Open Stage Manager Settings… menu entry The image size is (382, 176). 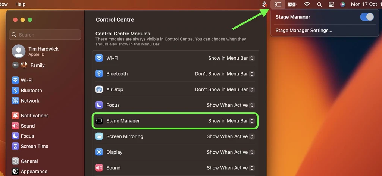pos(304,31)
